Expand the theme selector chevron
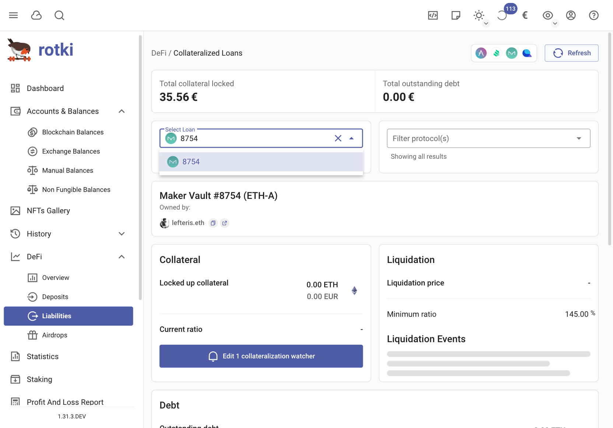The width and height of the screenshot is (613, 428). coord(486,23)
